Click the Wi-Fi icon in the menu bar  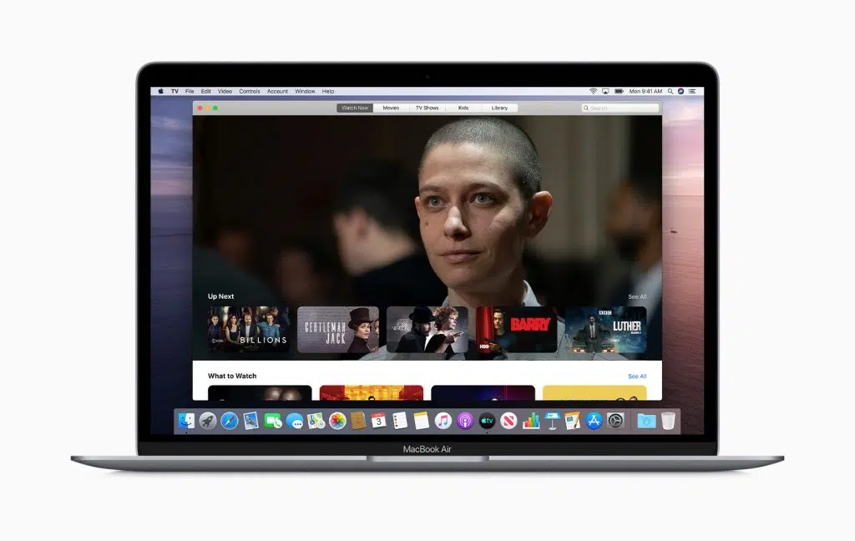[x=594, y=91]
